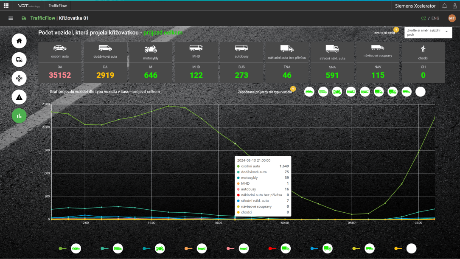
Task: Click the traffic vehicles sidebar icon
Action: [19, 60]
